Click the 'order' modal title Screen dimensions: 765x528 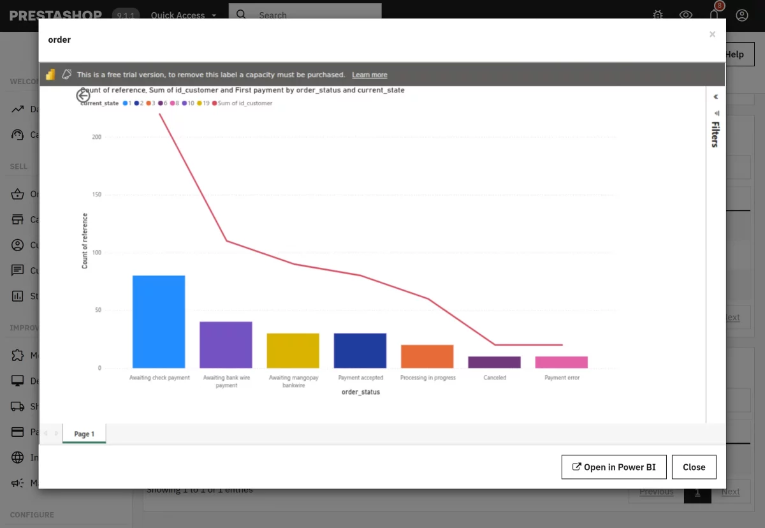(59, 40)
